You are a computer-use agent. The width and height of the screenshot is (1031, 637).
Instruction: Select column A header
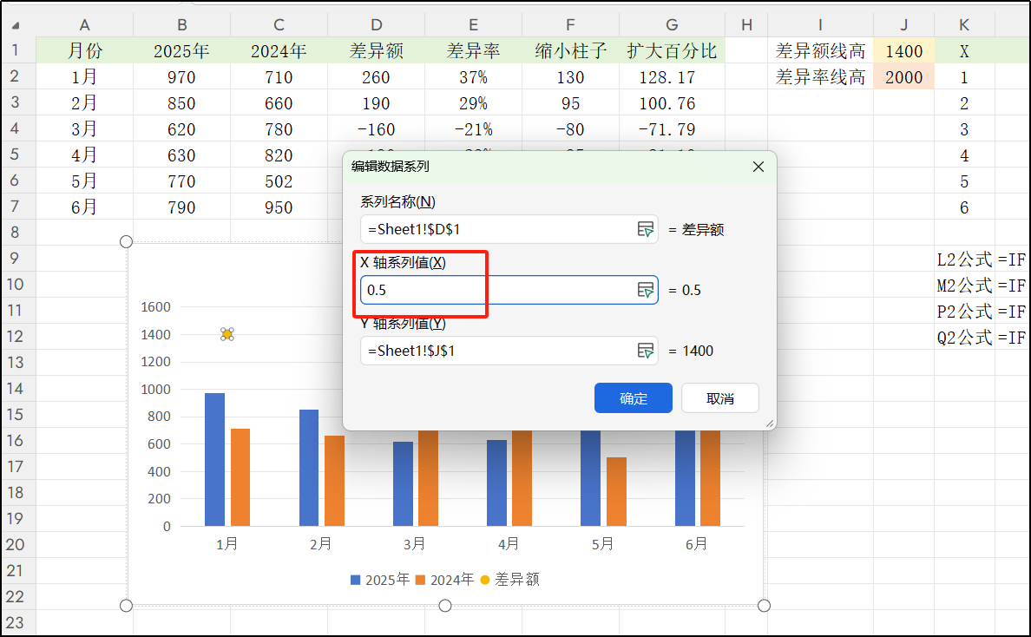tap(84, 25)
